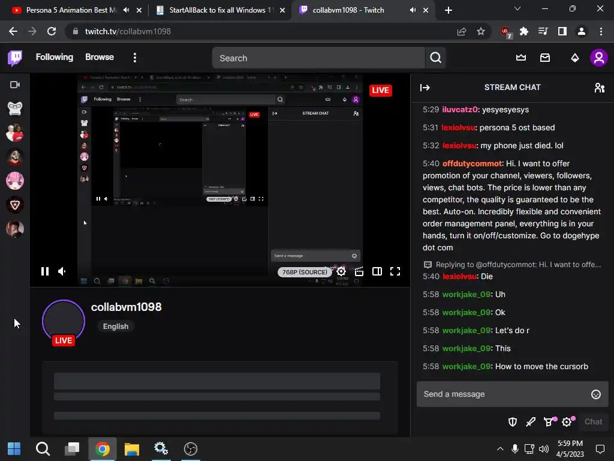Image resolution: width=614 pixels, height=461 pixels.
Task: Open Chrome profile icon
Action: coord(582,31)
